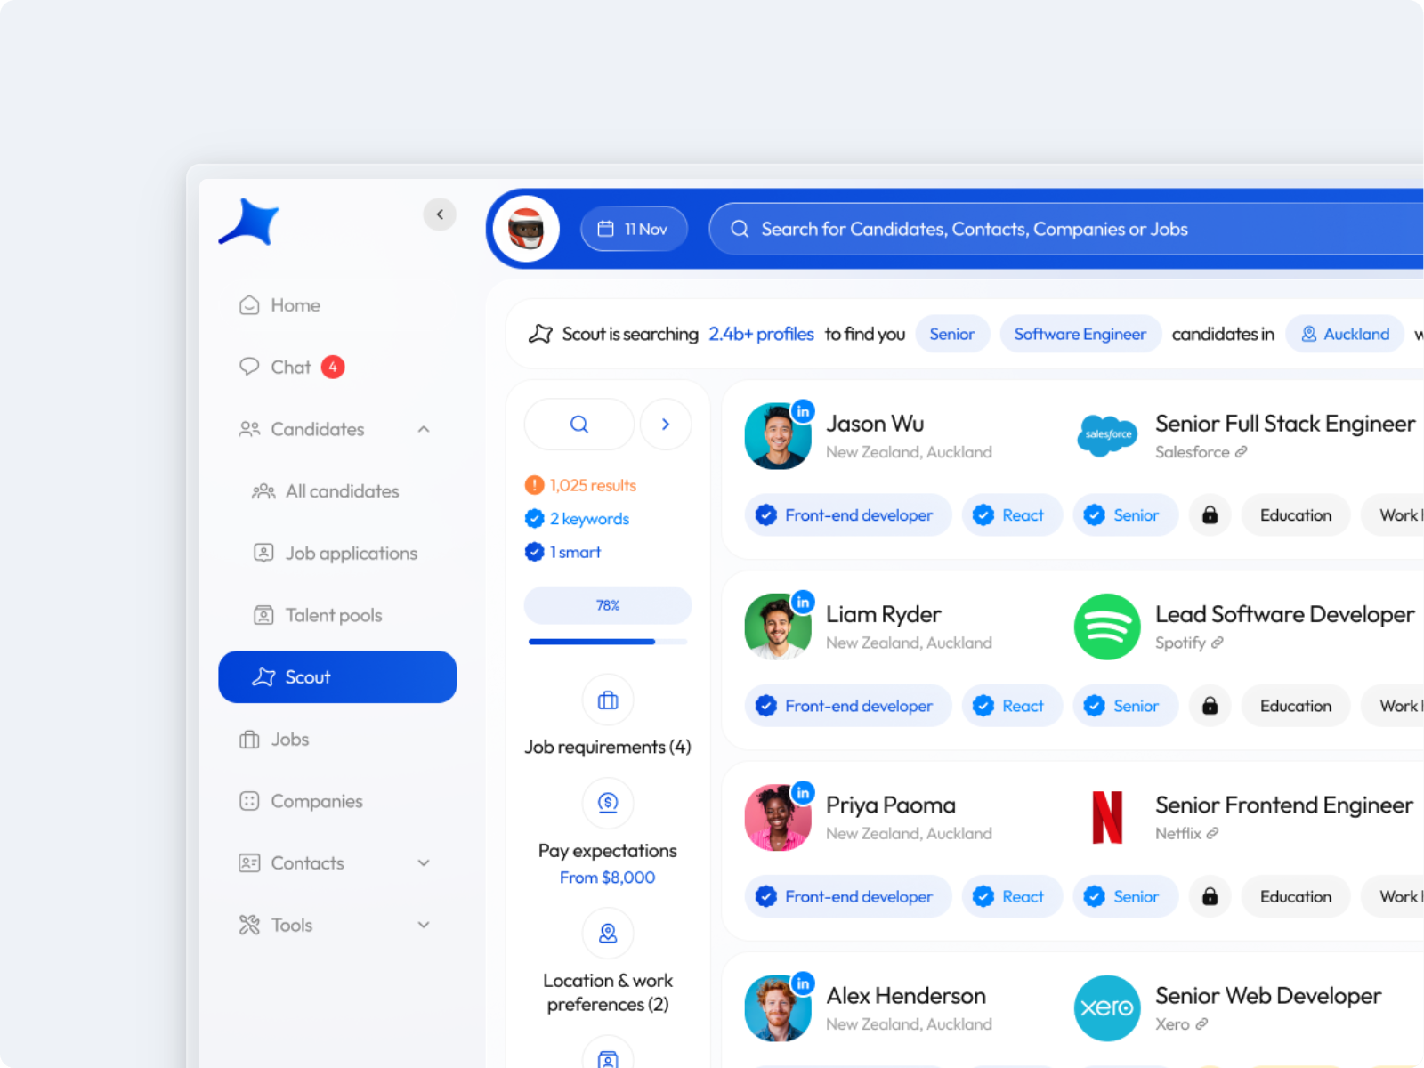Open the user avatar profile picture
The width and height of the screenshot is (1424, 1068).
click(x=527, y=229)
